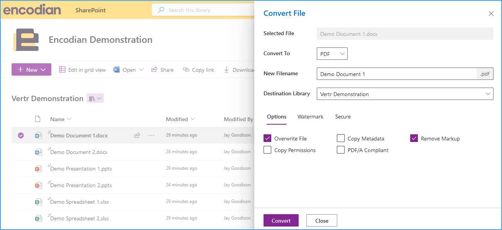
Task: Open Demo Spreadsheet 1.xlsx file link
Action: point(79,202)
